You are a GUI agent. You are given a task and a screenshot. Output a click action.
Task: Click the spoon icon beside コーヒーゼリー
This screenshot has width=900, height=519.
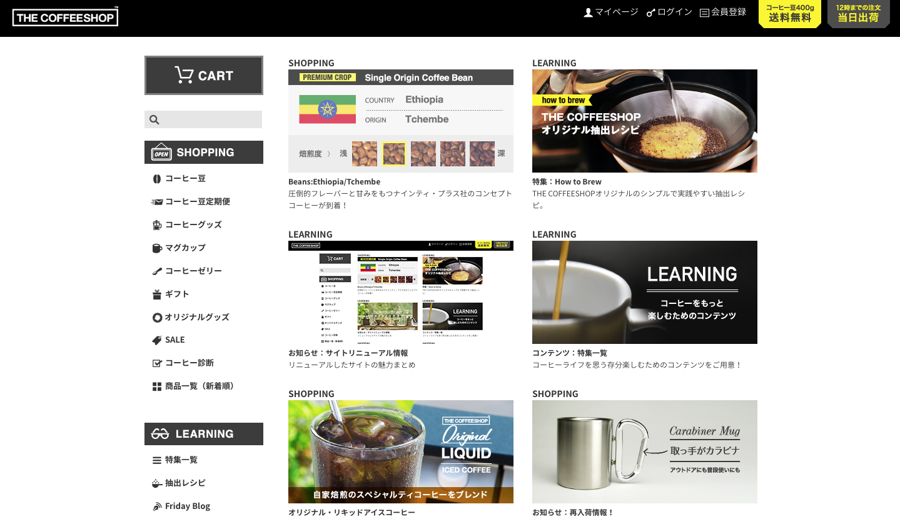tap(157, 271)
